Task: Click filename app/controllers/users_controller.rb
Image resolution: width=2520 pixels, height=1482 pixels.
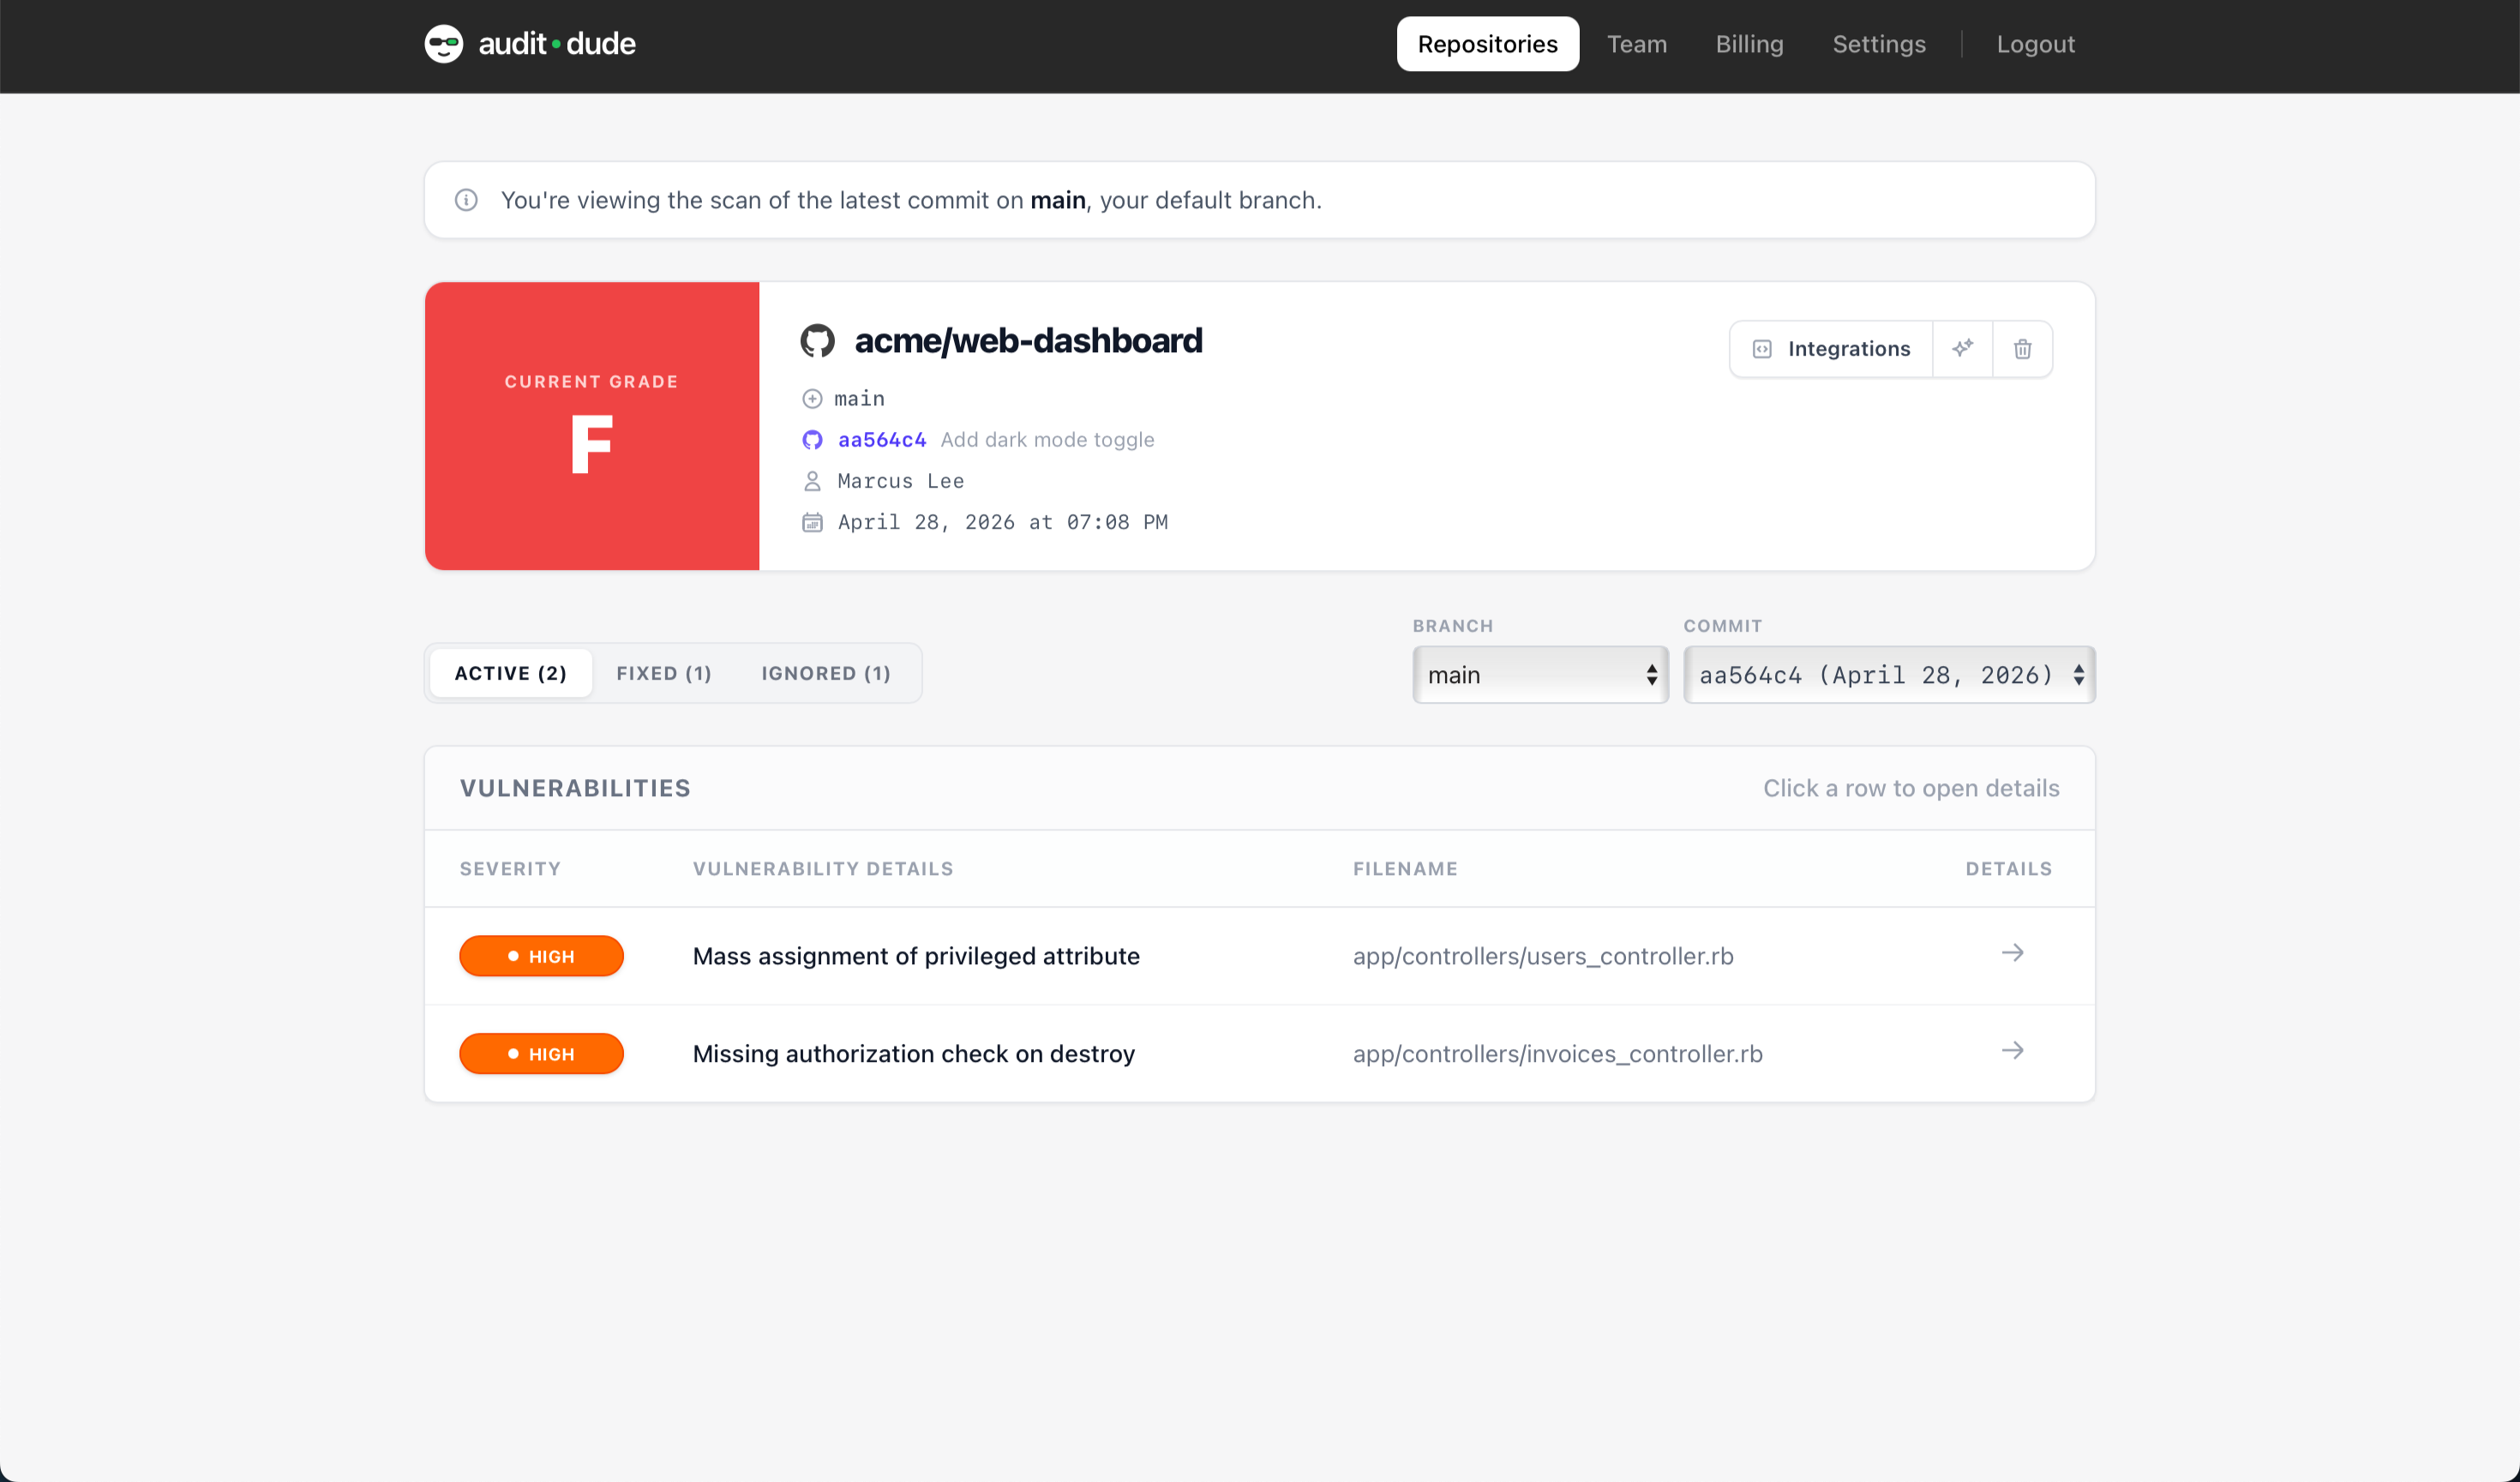Action: pyautogui.click(x=1543, y=956)
